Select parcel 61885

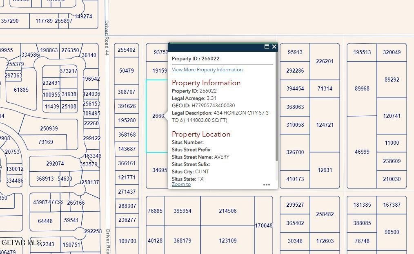click(21, 90)
